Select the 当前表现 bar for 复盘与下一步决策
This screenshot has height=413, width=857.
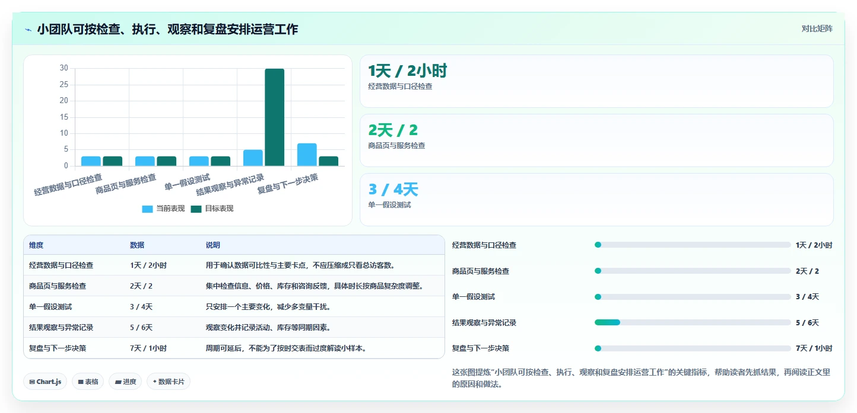click(307, 155)
